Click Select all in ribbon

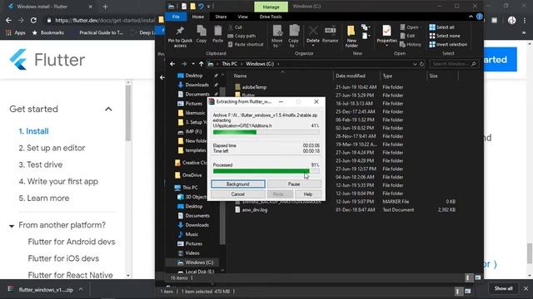[x=442, y=27]
